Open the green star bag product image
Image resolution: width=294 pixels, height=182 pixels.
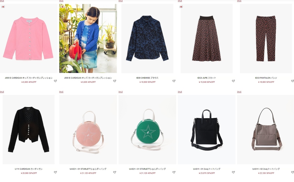click(x=147, y=130)
